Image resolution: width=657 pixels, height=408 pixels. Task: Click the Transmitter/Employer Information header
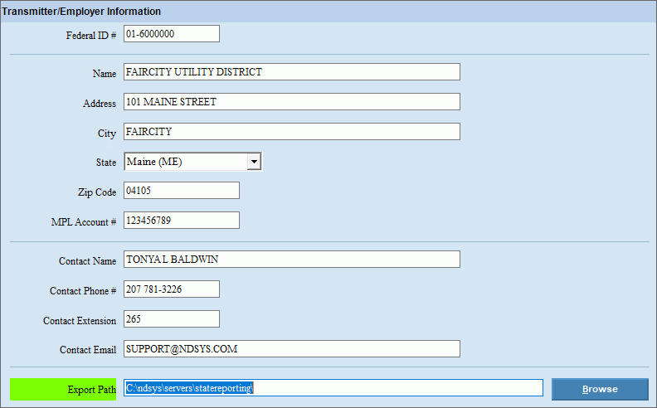click(x=82, y=12)
